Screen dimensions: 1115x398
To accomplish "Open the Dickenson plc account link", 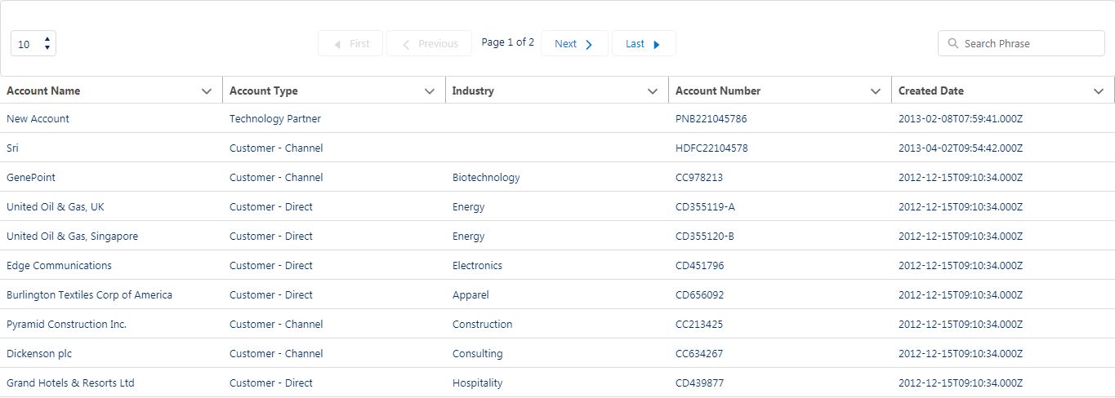I will (x=39, y=354).
